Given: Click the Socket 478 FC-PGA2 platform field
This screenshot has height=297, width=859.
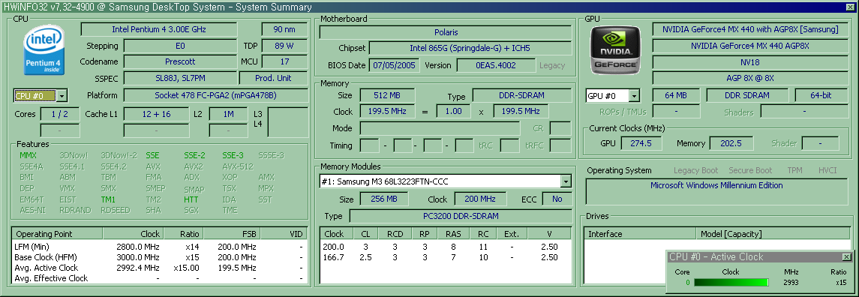Looking at the screenshot, I should point(215,95).
